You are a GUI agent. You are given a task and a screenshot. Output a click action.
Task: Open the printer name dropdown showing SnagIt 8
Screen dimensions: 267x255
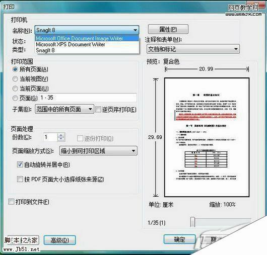click(x=87, y=30)
